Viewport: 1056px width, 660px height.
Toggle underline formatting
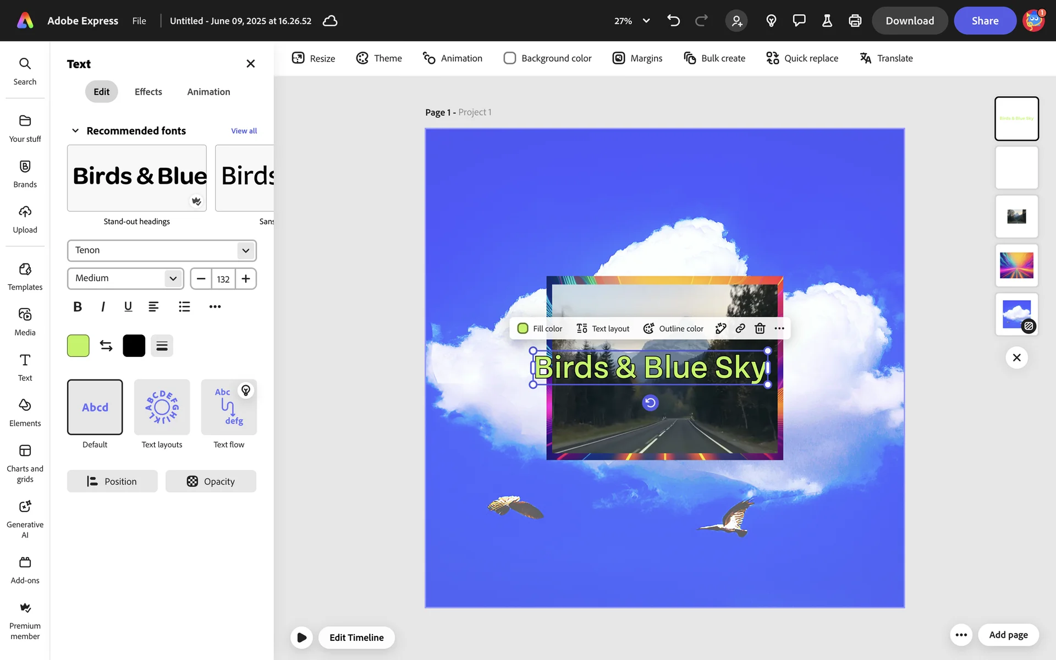(128, 306)
